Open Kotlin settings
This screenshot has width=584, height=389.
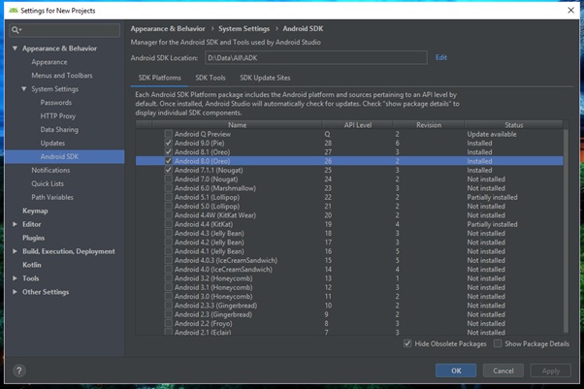click(x=32, y=265)
